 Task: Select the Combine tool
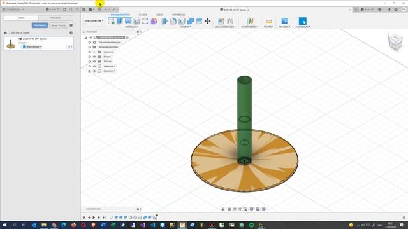(191, 21)
